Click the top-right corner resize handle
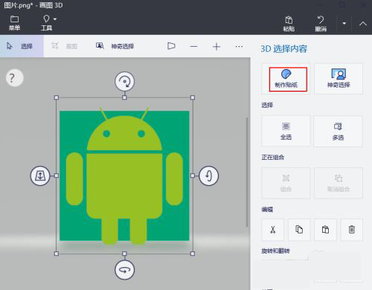Viewport: 372px width, 290px height. 193,97
